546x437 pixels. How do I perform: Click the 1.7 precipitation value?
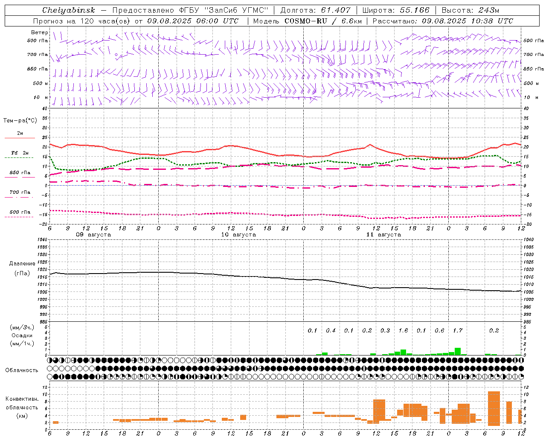(458, 331)
